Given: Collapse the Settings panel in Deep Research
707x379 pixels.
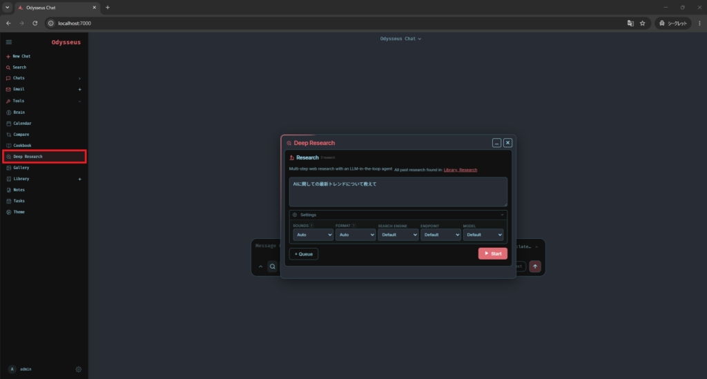Looking at the screenshot, I should 502,215.
